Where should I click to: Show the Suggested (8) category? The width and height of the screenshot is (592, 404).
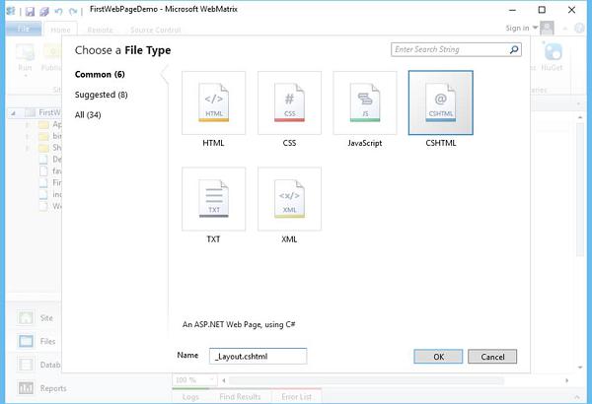coord(102,95)
